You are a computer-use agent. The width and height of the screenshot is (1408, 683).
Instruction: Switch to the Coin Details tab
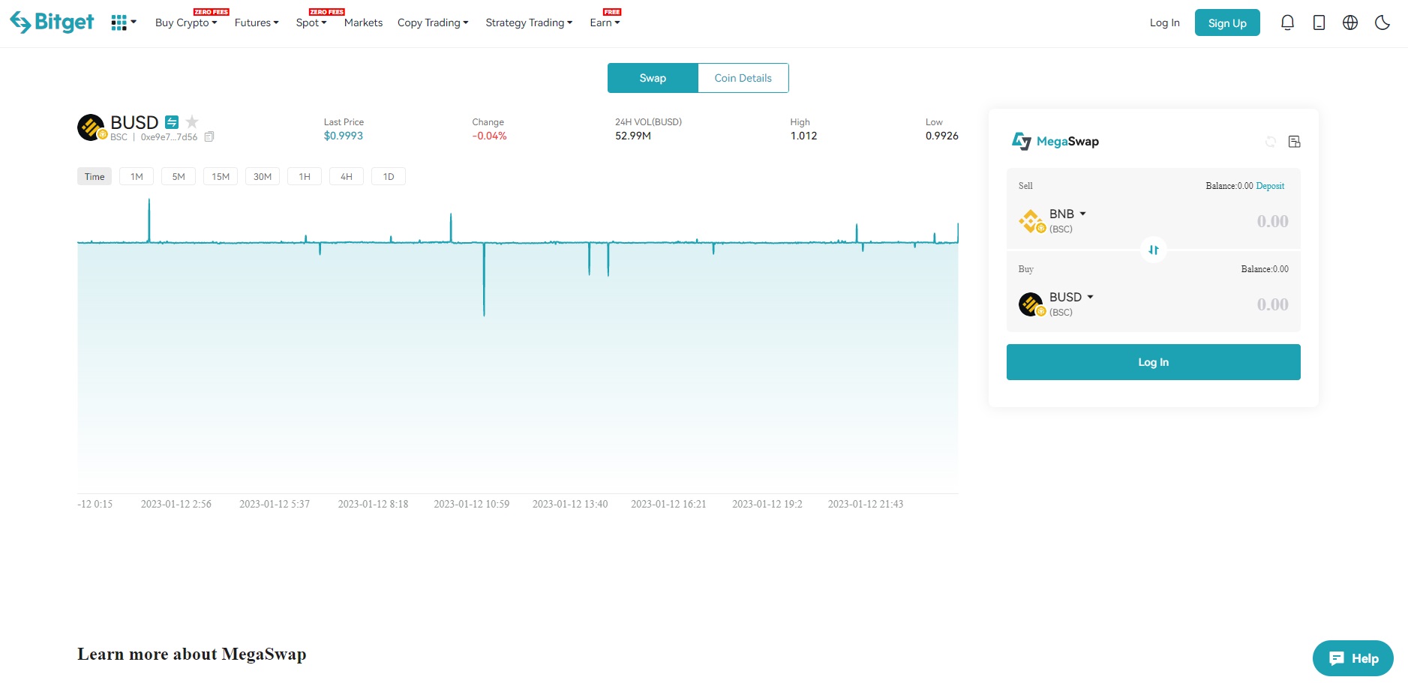click(x=743, y=78)
